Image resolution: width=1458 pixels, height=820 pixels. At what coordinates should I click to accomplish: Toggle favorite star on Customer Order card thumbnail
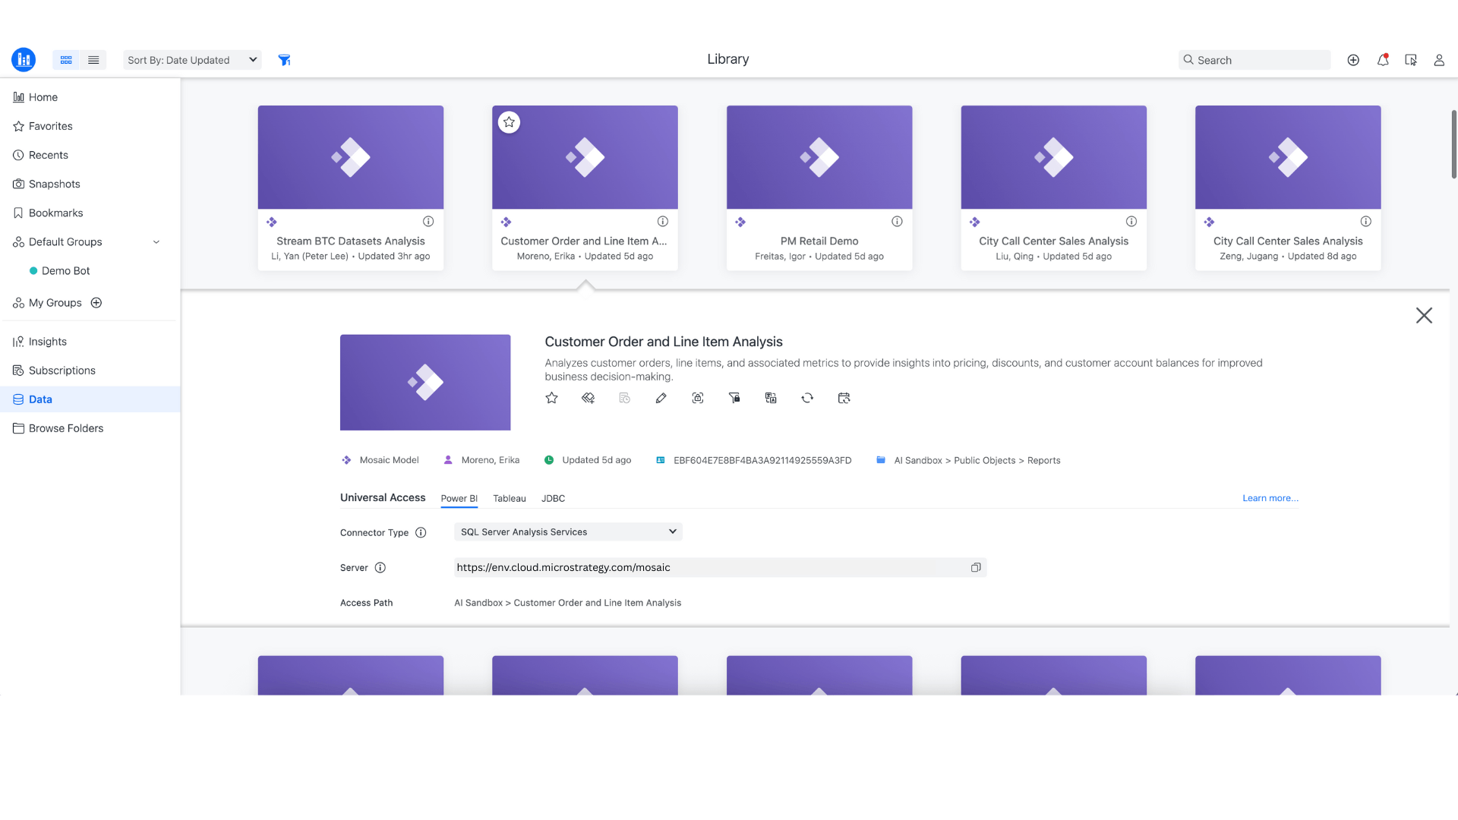509,122
